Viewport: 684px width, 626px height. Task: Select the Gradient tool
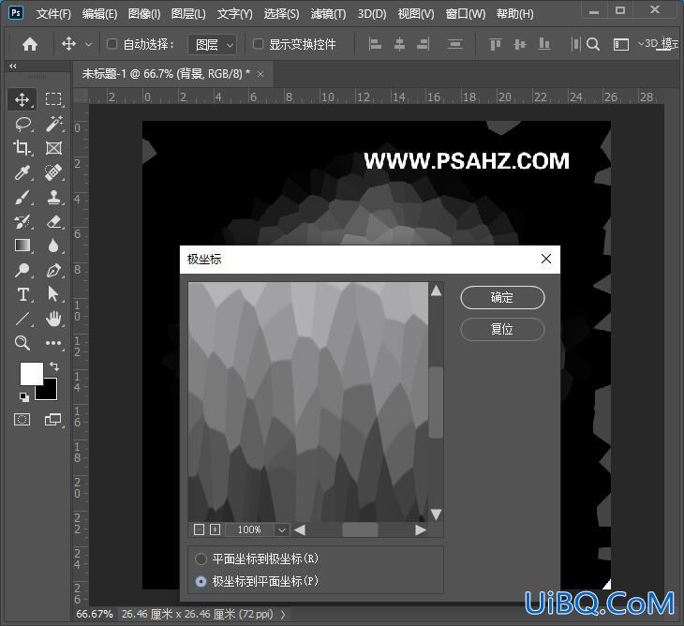click(22, 246)
